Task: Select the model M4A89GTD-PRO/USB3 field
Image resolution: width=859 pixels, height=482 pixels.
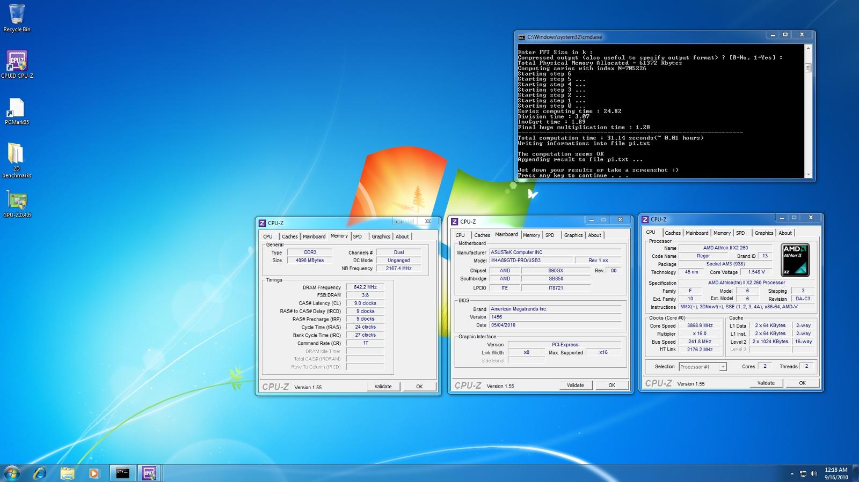Action: 530,261
